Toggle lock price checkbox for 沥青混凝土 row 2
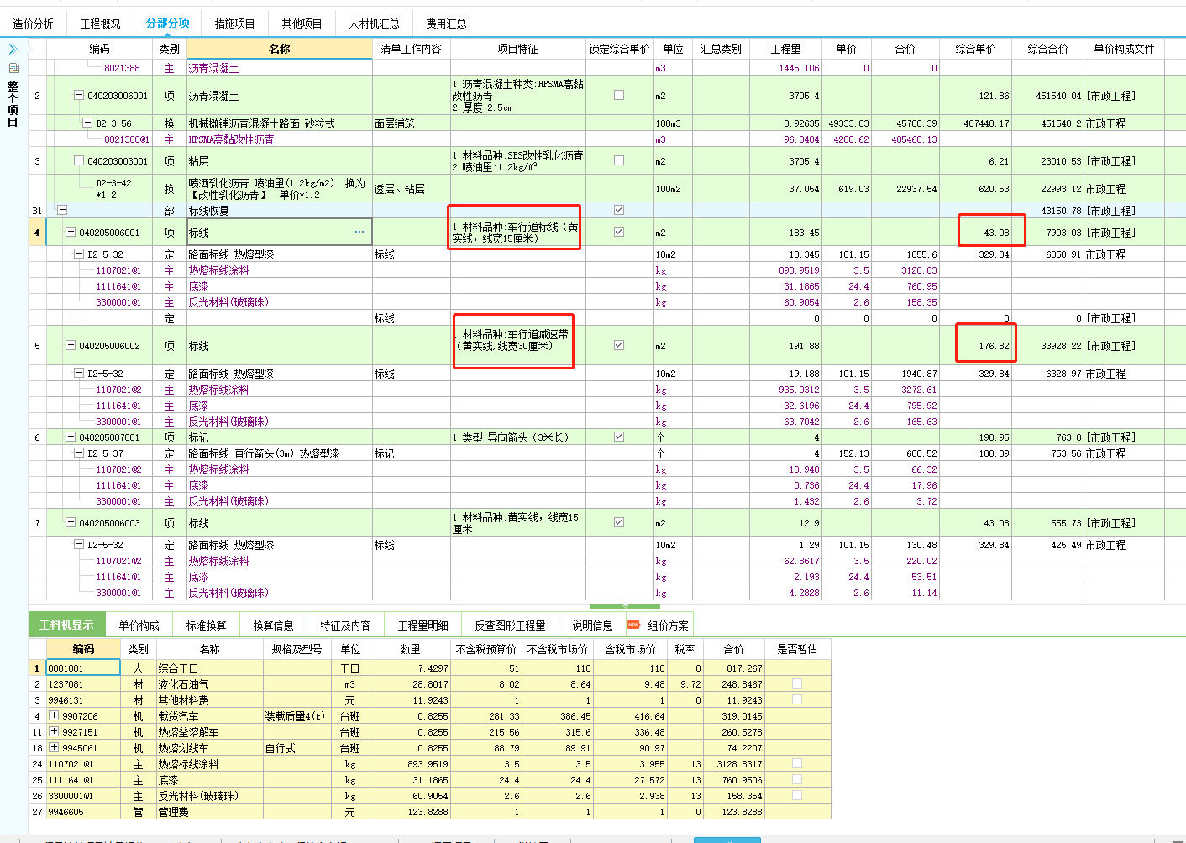 (x=619, y=96)
